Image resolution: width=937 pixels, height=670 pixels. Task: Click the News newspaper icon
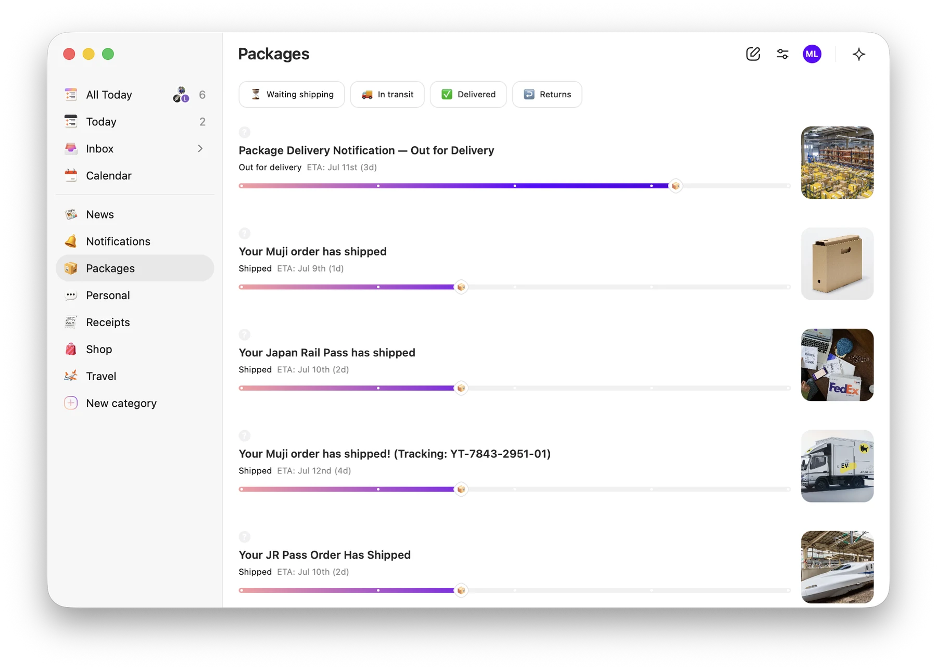tap(71, 214)
